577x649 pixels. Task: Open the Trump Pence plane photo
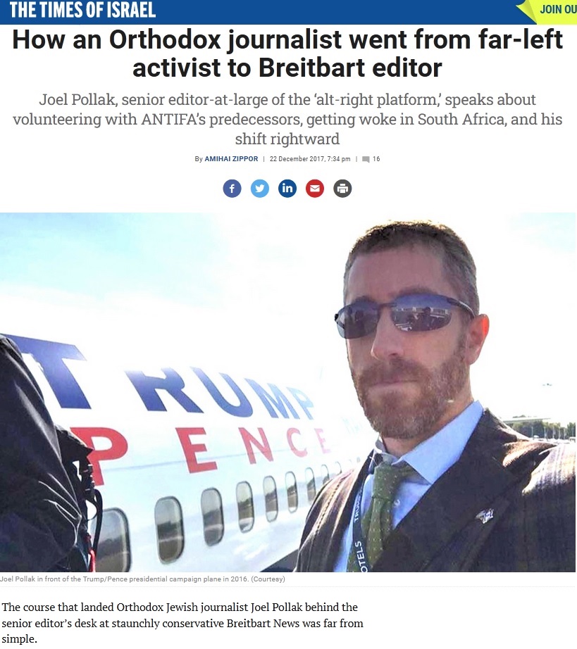click(x=287, y=392)
